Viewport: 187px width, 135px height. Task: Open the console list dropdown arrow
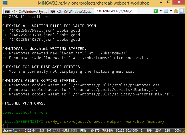(x=171, y=11)
